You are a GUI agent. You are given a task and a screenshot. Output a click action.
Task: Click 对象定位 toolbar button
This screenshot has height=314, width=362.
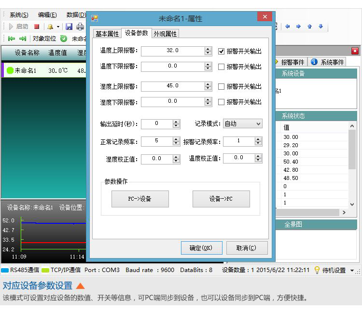44,39
